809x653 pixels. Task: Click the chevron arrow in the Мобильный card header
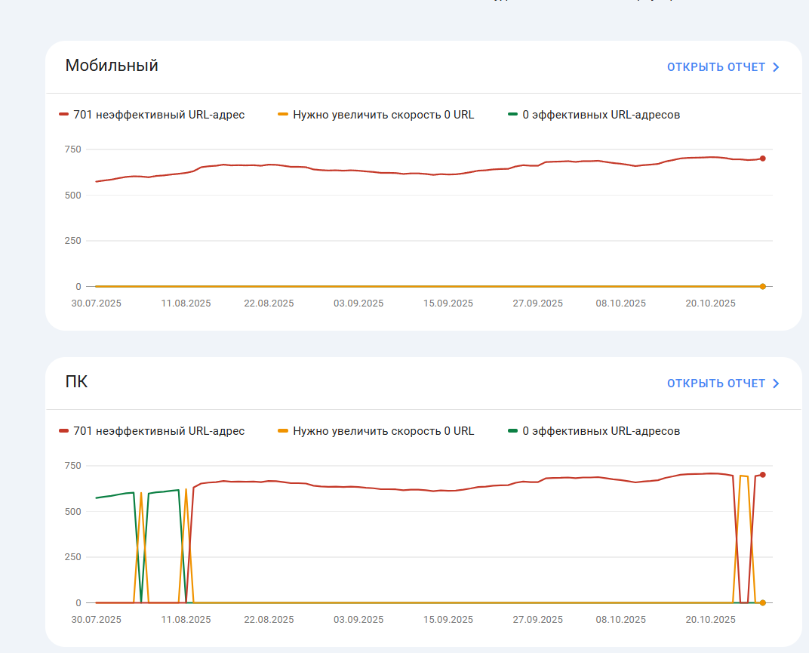[776, 67]
